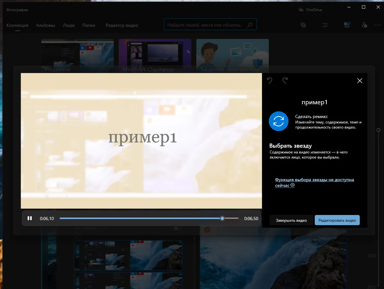Start a slideshow in Photos toolbar

click(303, 25)
